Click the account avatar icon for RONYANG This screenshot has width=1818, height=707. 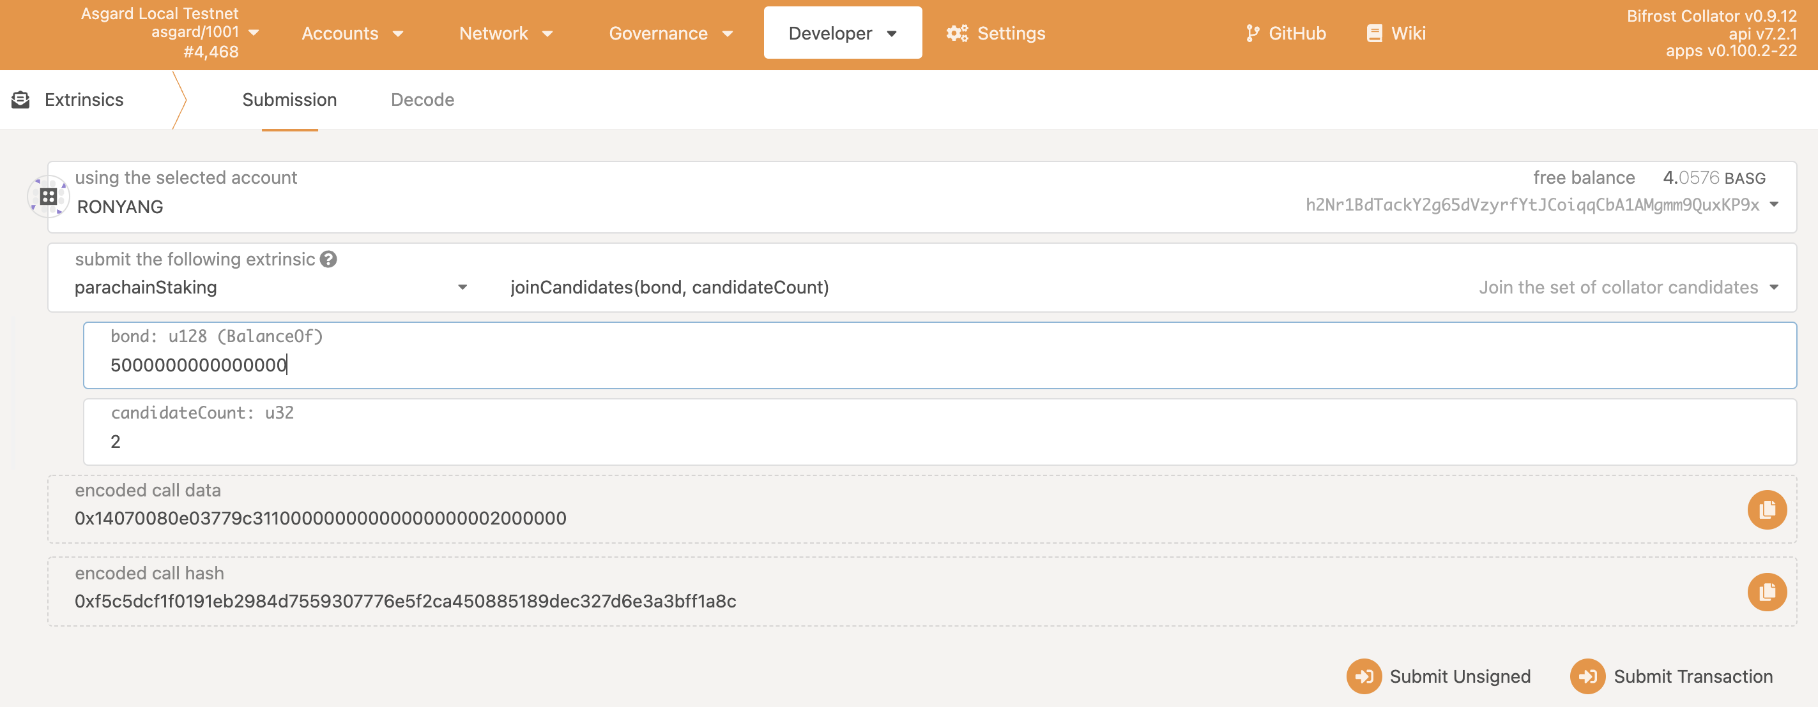[x=49, y=196]
